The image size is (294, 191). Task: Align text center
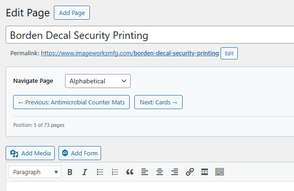tap(160, 172)
